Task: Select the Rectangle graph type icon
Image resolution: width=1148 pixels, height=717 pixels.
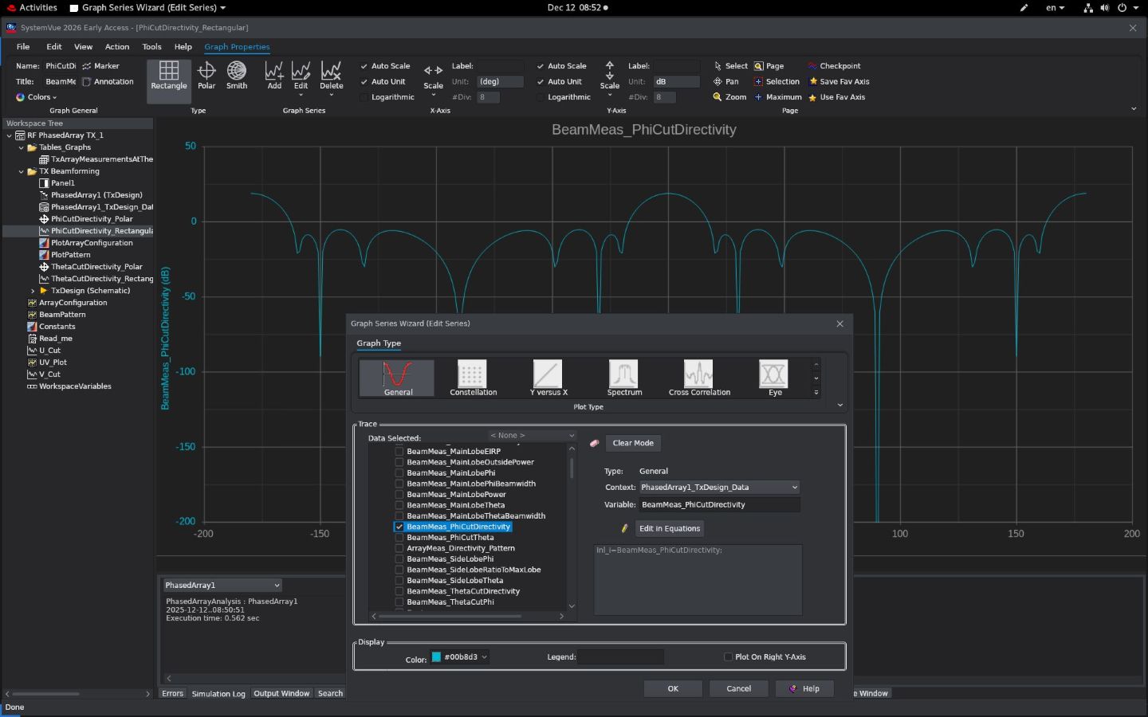Action: (x=169, y=76)
